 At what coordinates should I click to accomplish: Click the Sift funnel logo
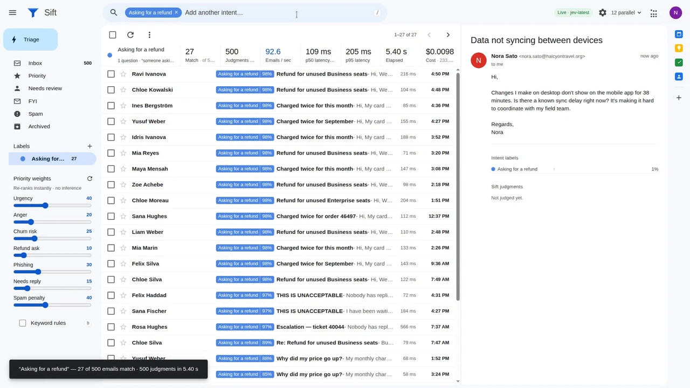pos(33,12)
